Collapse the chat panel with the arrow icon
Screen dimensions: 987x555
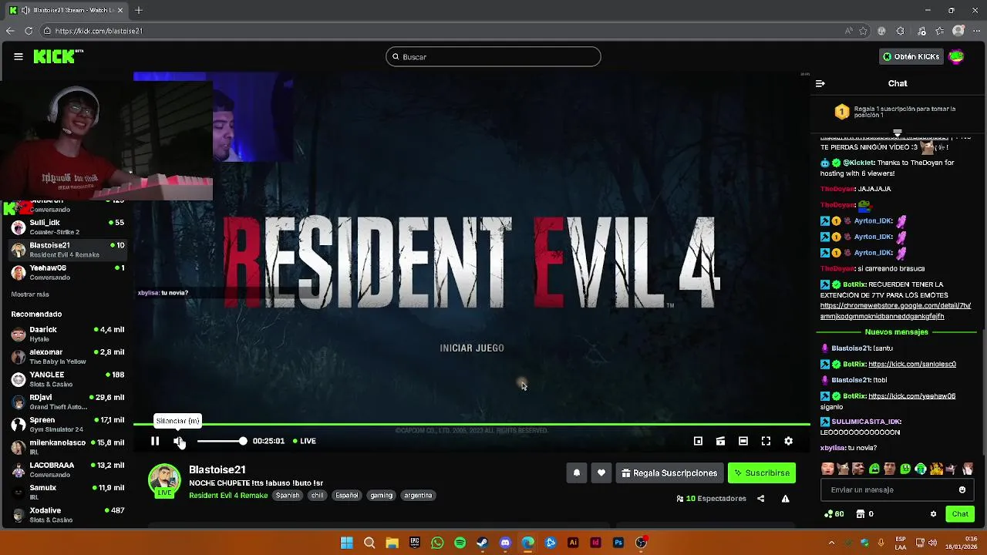click(820, 83)
